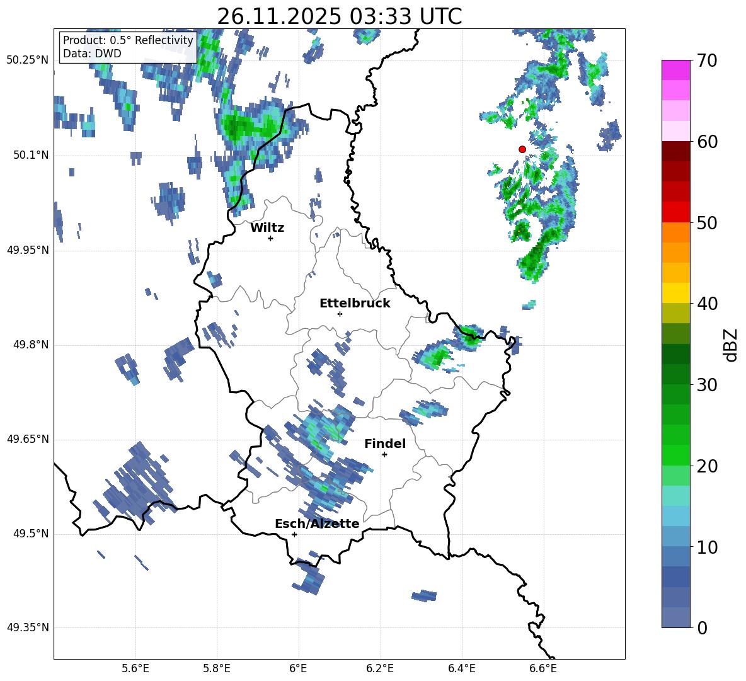Click the Ettelbruck city label
The image size is (746, 681).
(x=355, y=304)
